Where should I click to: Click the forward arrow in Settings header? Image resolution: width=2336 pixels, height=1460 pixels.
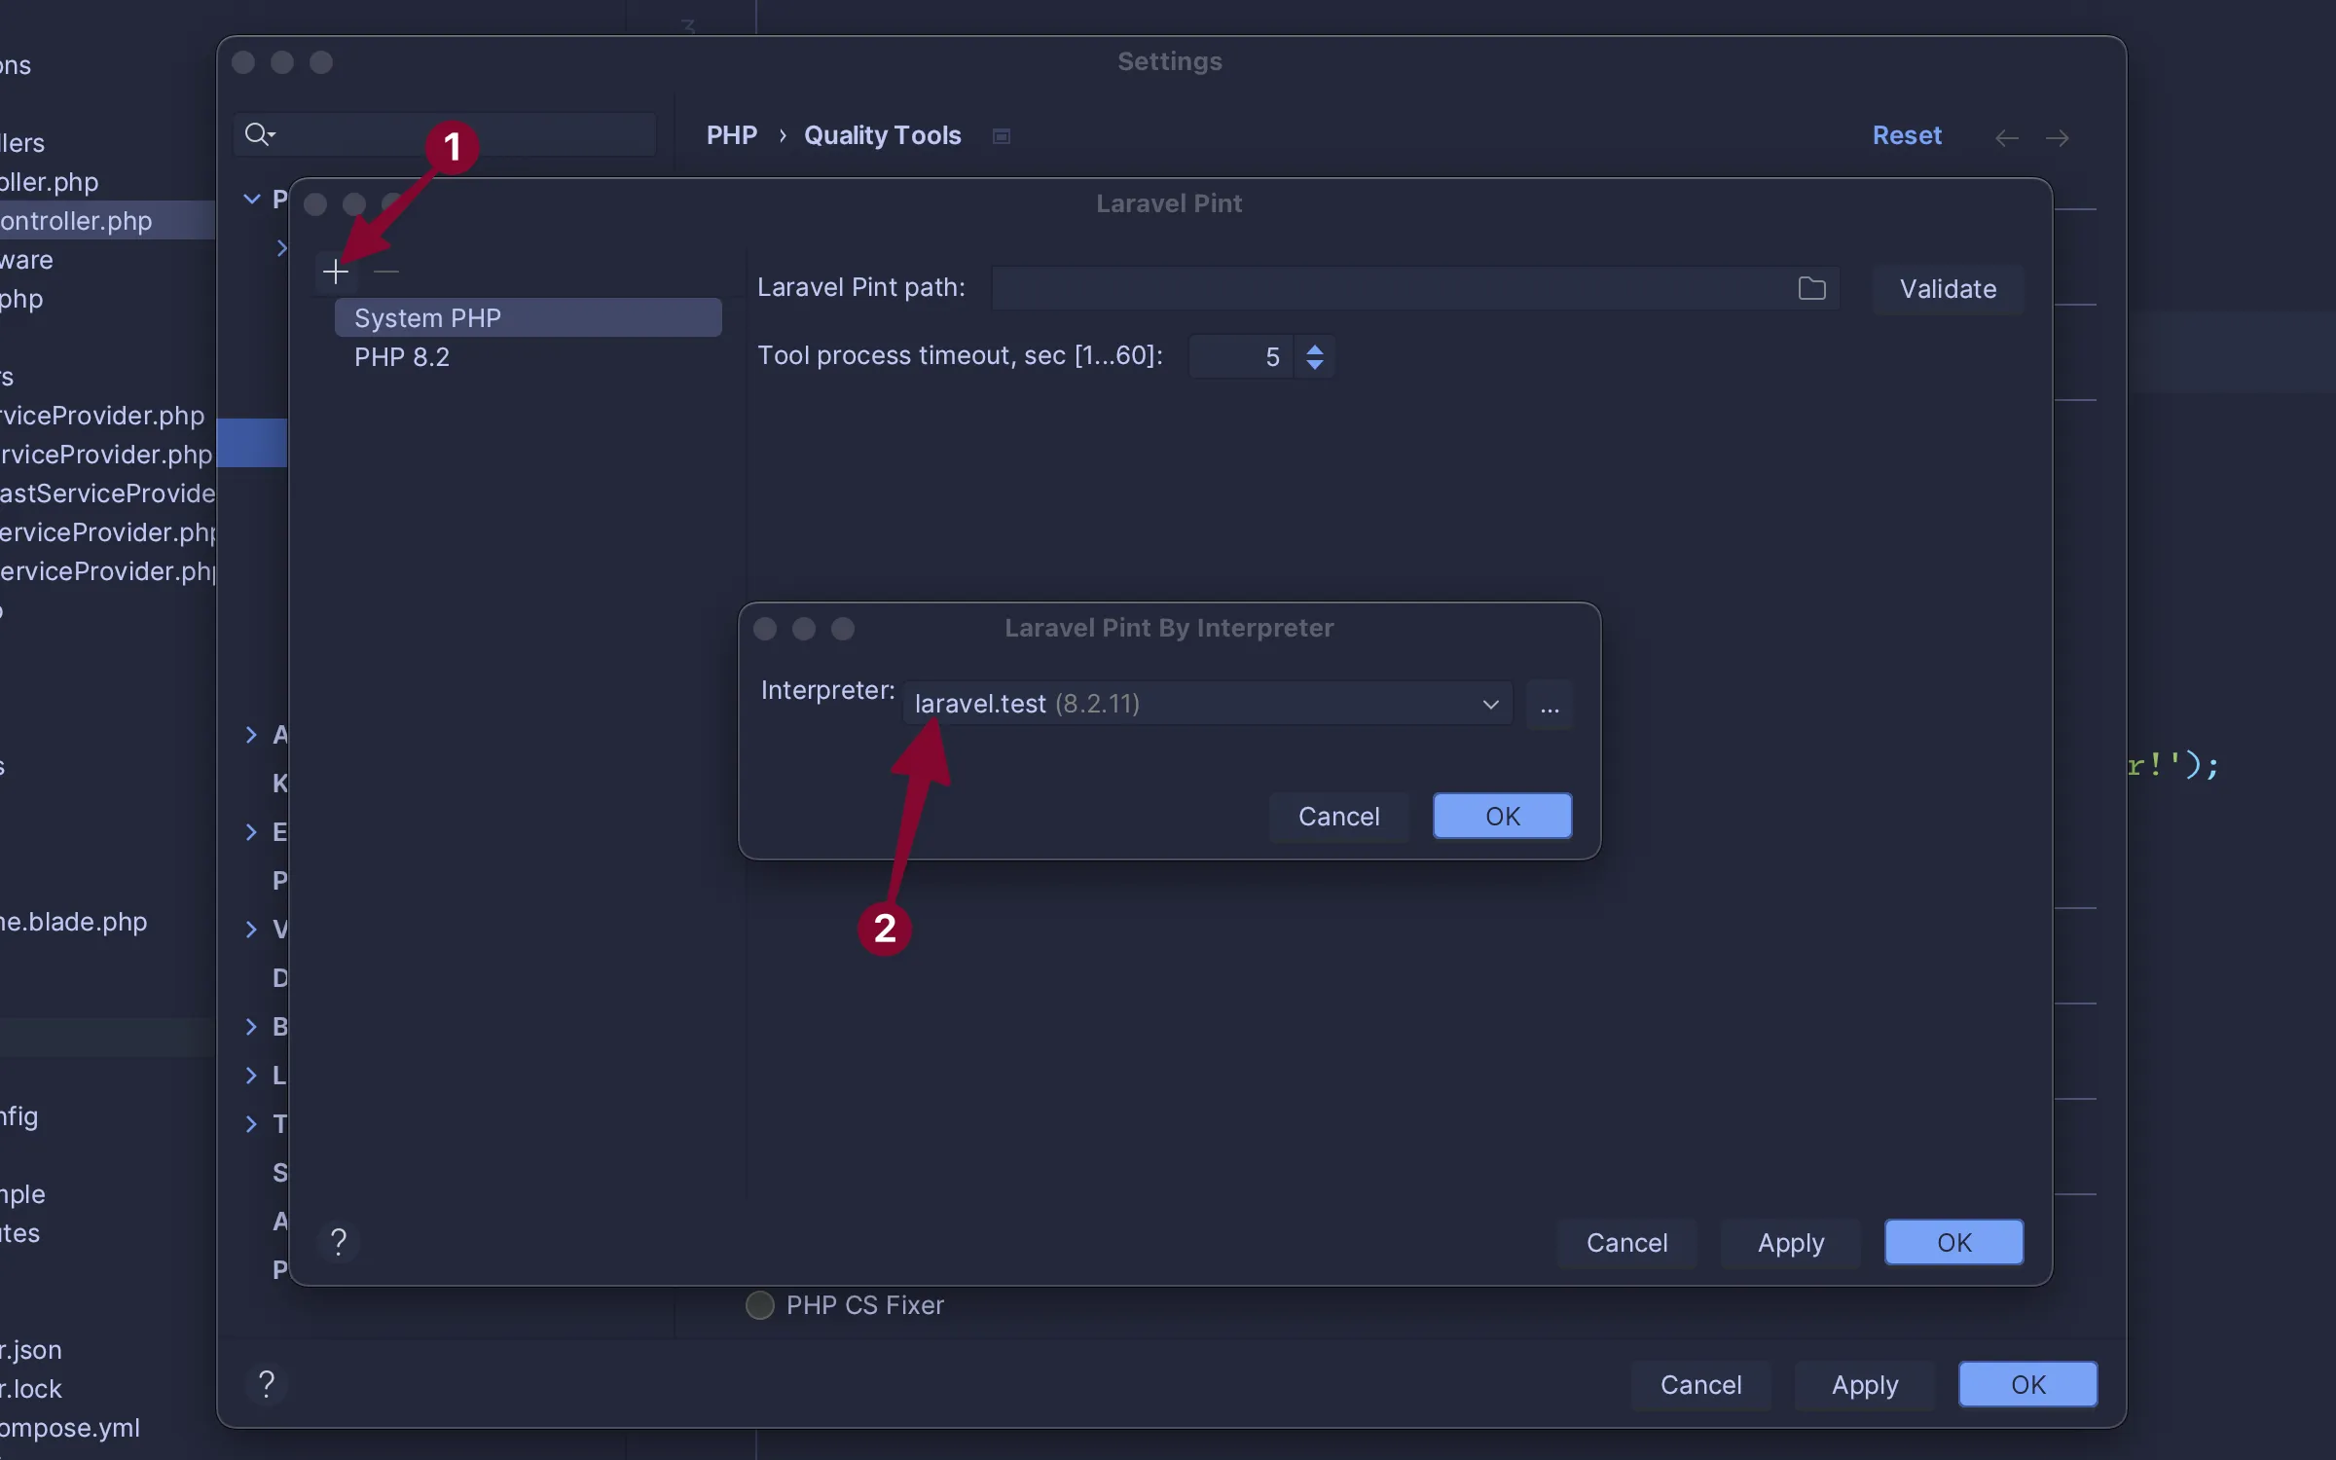(2057, 137)
